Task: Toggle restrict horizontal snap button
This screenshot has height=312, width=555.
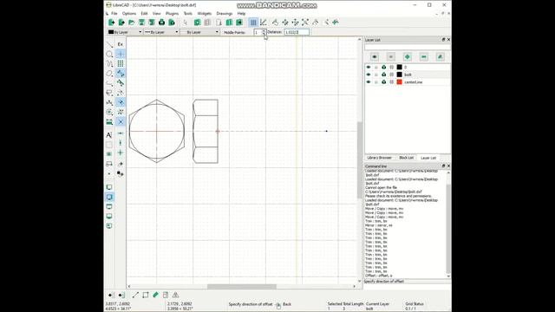Action: click(121, 133)
